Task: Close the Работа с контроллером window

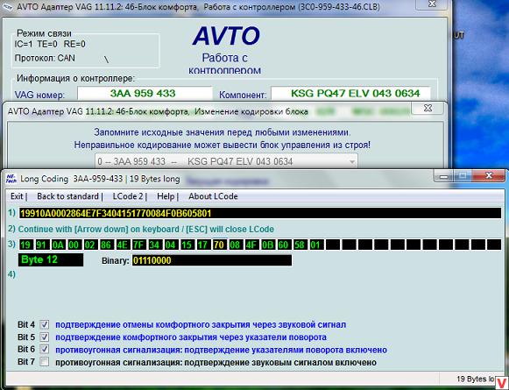Action: tap(432, 4)
